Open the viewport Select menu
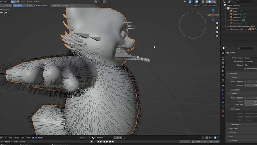This screenshot has width=257, height=145. click(x=29, y=2)
